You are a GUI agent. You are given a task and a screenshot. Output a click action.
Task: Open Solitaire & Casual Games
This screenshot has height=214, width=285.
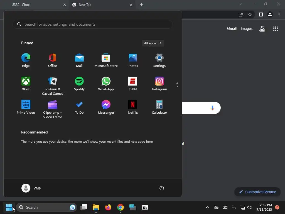tap(53, 86)
